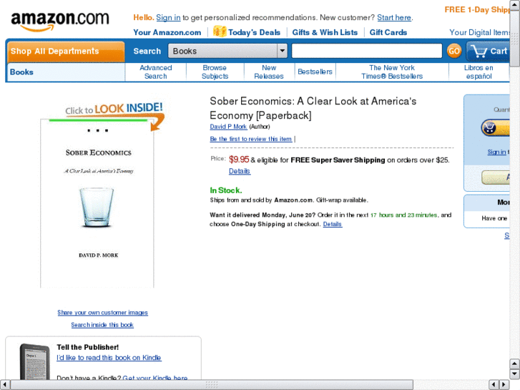The image size is (520, 390).
Task: Go to Advanced Search
Action: click(155, 72)
